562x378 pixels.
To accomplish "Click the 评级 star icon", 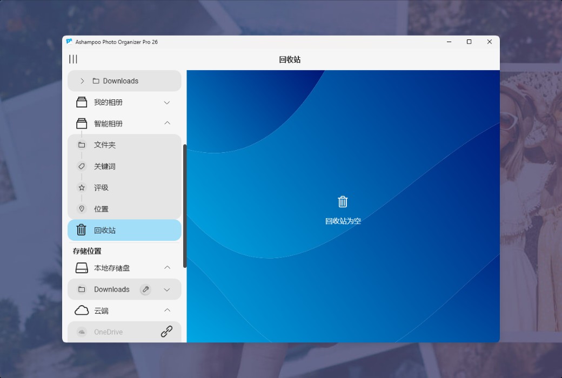I will 82,187.
